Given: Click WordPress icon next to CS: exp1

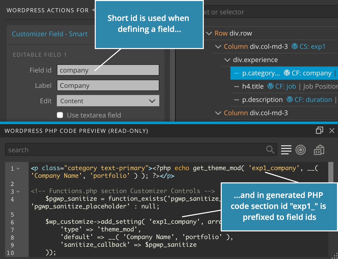Looking at the screenshot, I should (295, 46).
